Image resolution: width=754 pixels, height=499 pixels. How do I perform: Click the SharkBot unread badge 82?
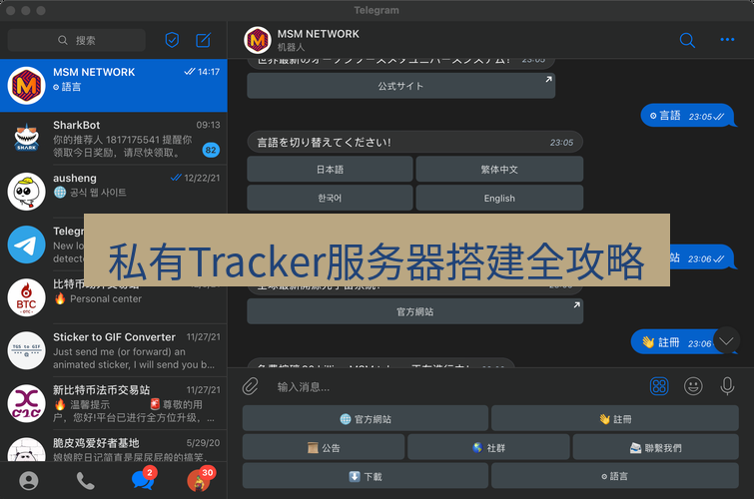coord(211,150)
